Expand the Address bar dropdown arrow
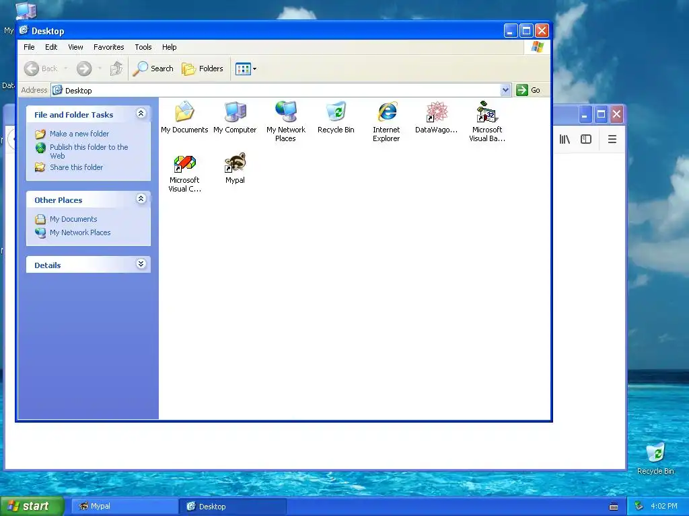This screenshot has width=689, height=516. [505, 90]
